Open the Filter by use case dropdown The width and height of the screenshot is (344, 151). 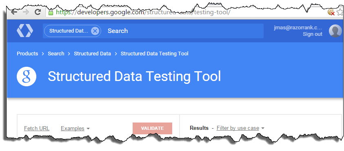pyautogui.click(x=240, y=128)
